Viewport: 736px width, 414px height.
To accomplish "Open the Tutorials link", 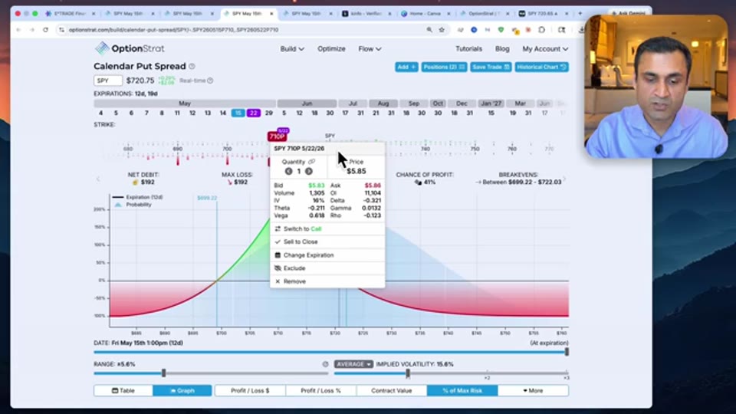I will point(468,49).
